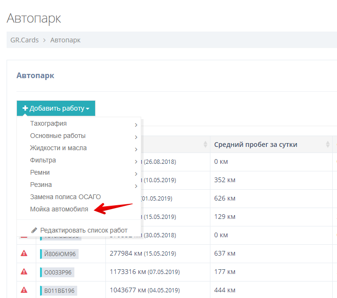337x298 pixels.
Task: Click Средний пробег за сутки column header
Action: [256, 144]
